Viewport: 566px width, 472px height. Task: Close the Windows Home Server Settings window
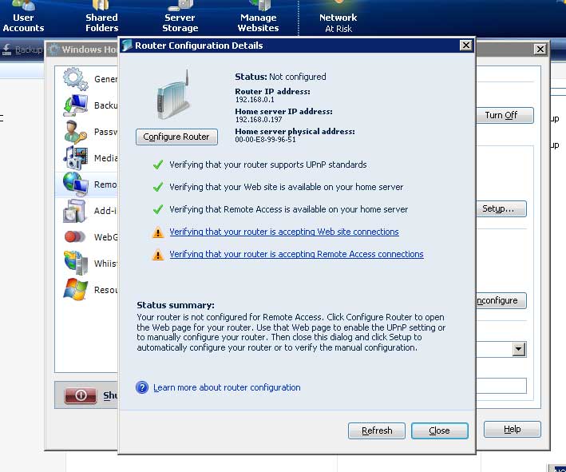point(540,49)
